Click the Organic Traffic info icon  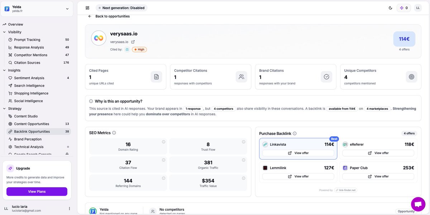coord(243,160)
